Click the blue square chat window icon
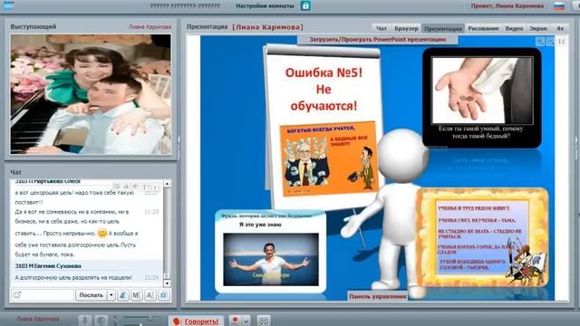Viewport: 580px width, 326px height. (163, 295)
